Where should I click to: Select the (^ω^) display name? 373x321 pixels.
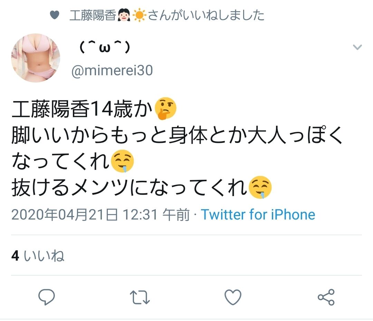[105, 47]
